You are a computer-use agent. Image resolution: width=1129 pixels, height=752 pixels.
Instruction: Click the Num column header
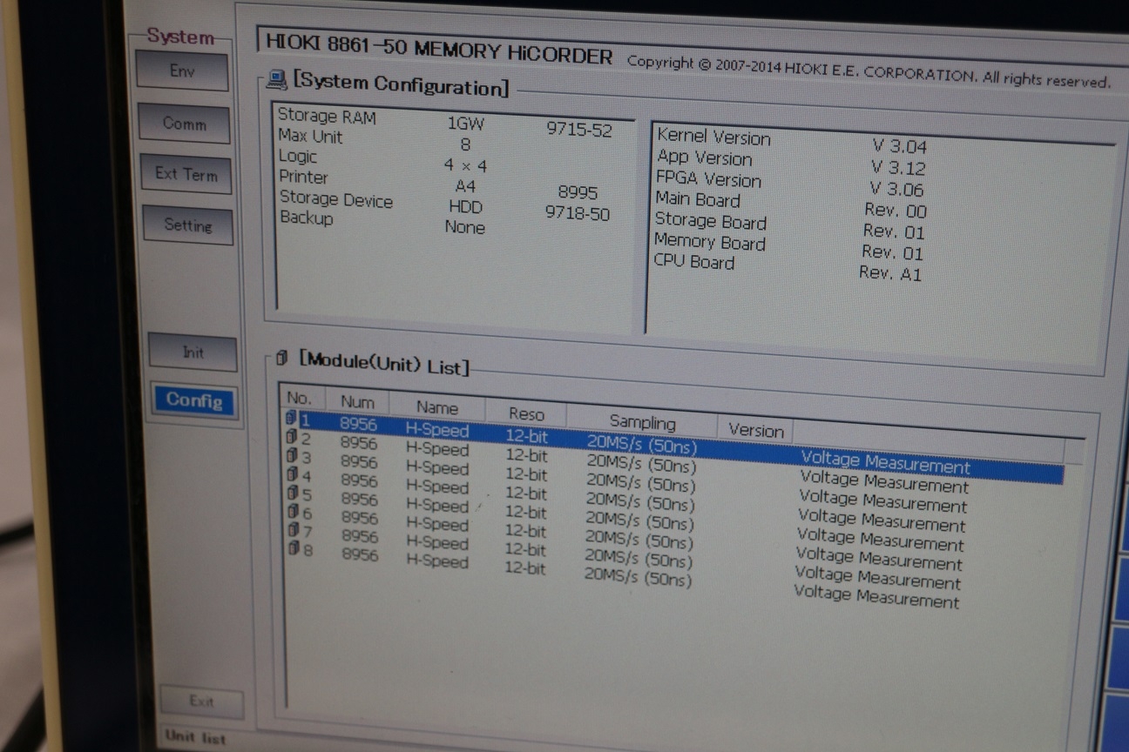357,402
